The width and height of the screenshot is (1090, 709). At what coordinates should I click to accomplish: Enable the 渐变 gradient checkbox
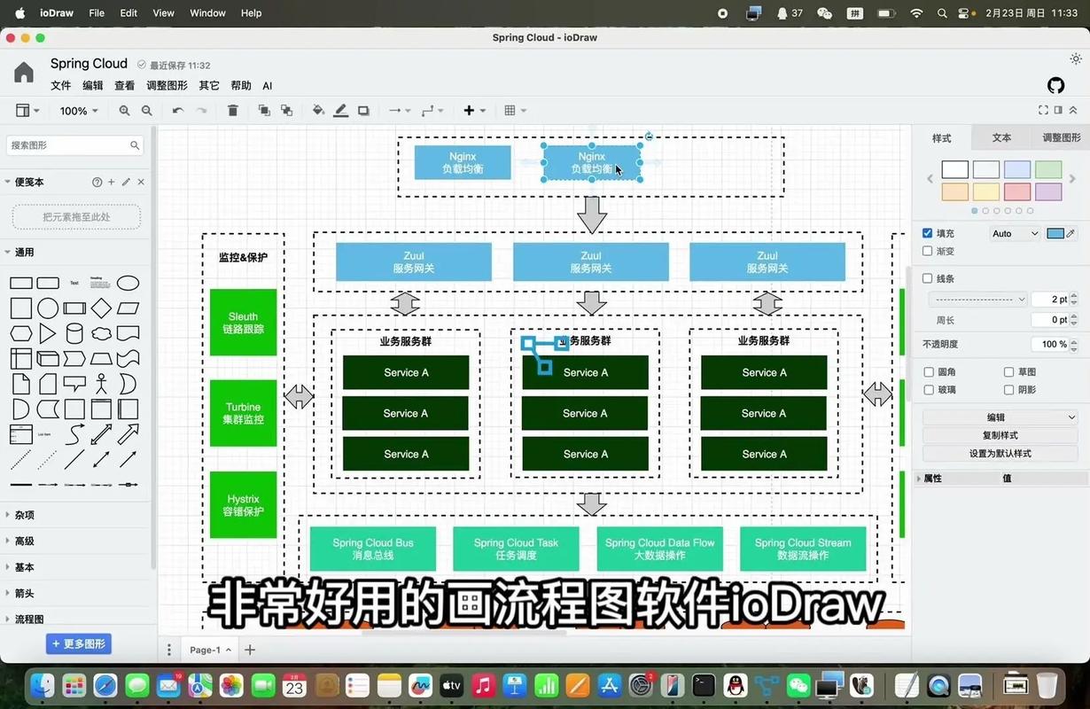[927, 251]
